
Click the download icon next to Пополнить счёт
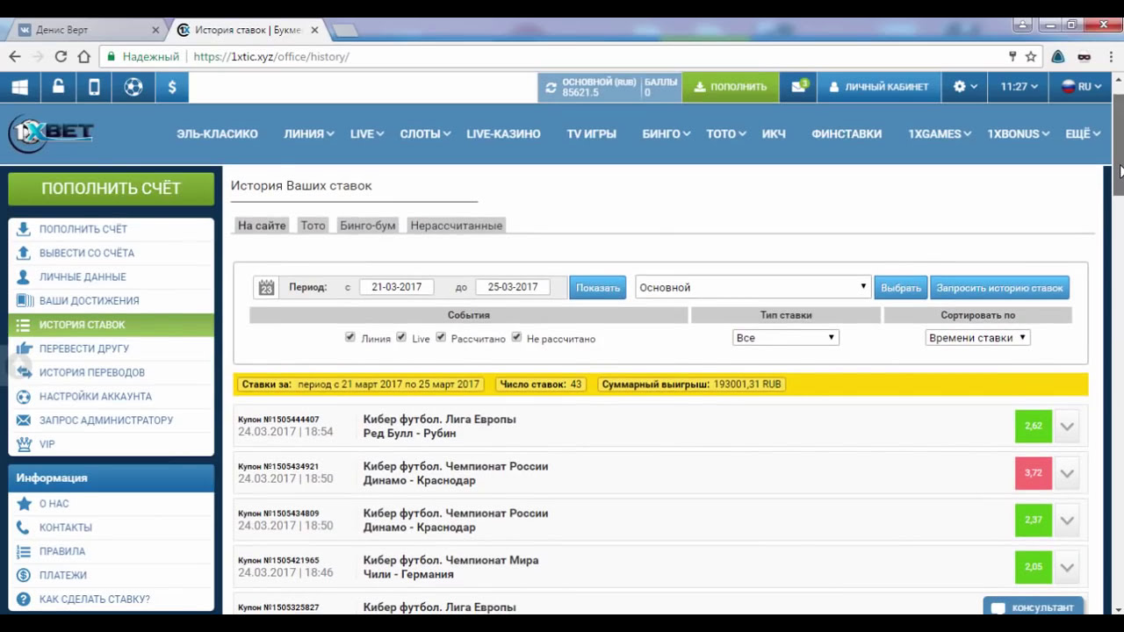point(24,229)
